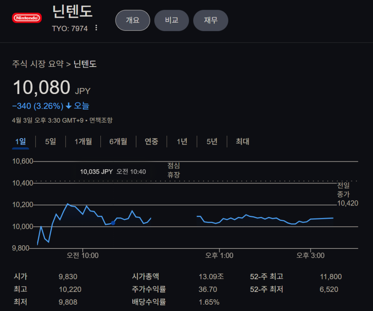The width and height of the screenshot is (373, 311).
Task: Click the 시가 value 9,830
Action: click(x=68, y=276)
